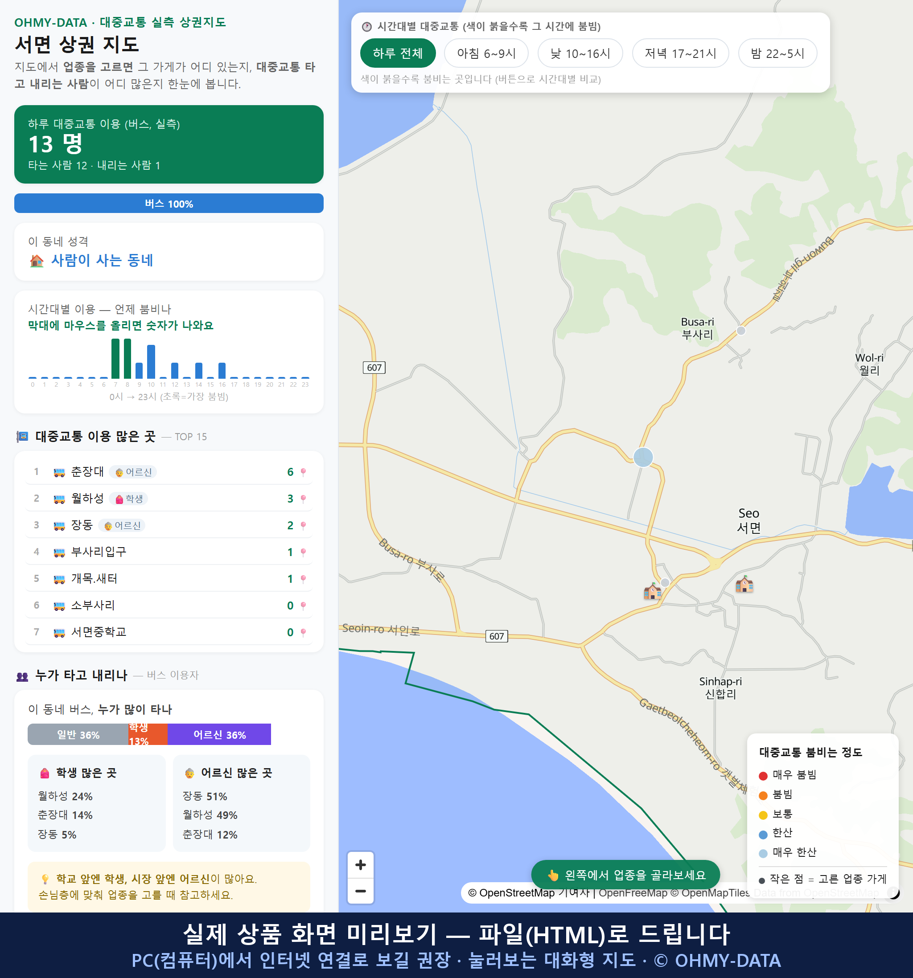Click the left school building marker on map
This screenshot has width=913, height=978.
[652, 590]
